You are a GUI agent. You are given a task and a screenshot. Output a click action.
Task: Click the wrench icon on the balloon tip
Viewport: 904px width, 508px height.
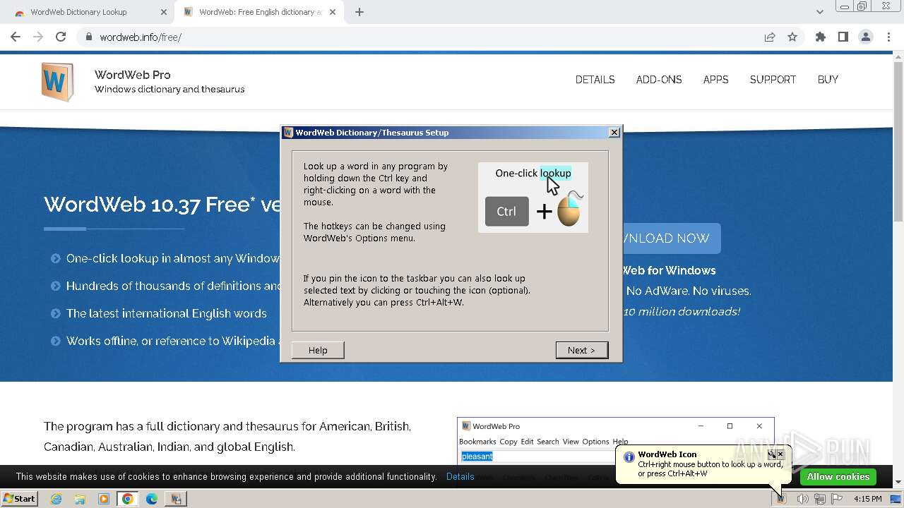pyautogui.click(x=772, y=454)
